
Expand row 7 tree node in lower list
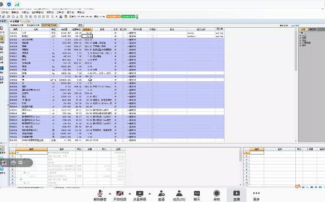(x=24, y=173)
